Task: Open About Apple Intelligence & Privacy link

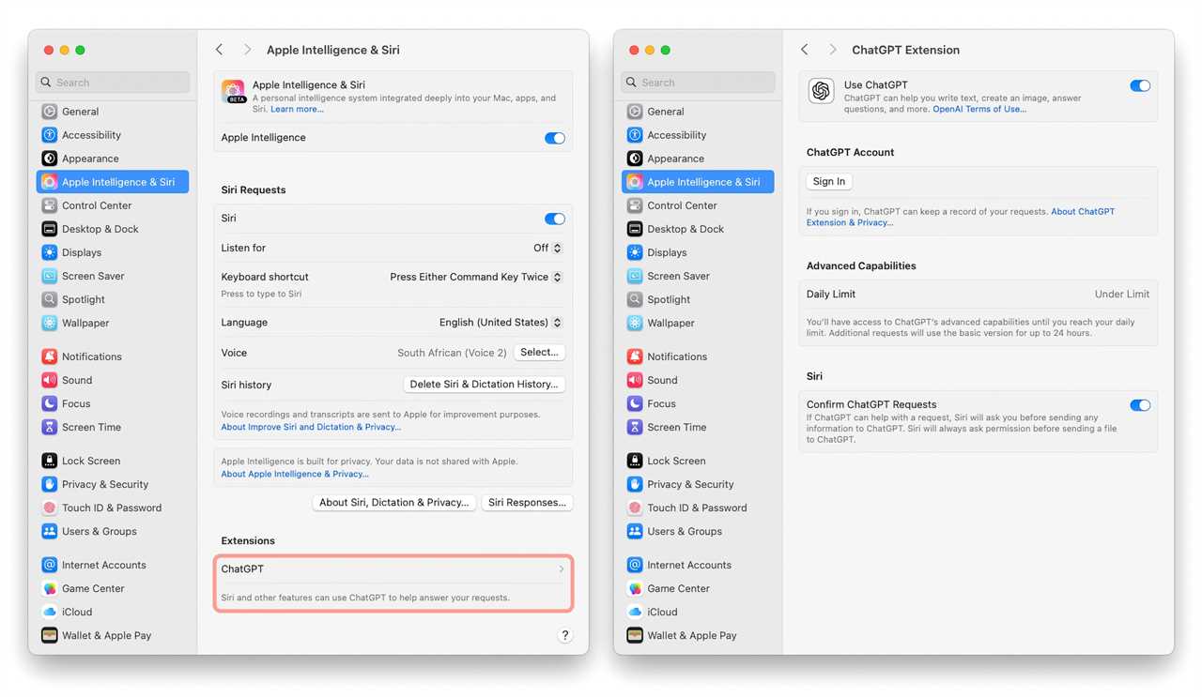Action: (295, 474)
